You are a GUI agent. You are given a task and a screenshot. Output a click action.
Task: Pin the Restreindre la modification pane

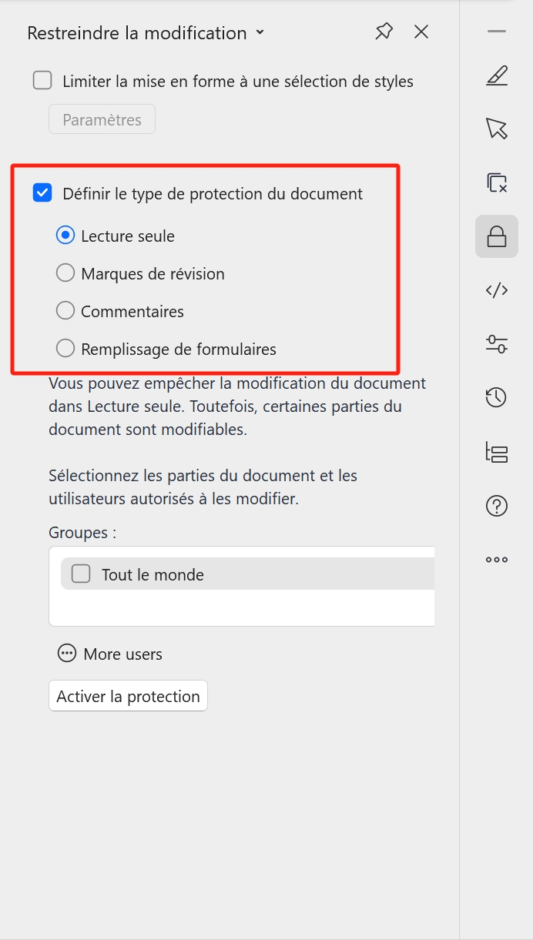point(384,32)
